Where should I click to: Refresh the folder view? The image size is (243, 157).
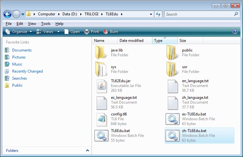pyautogui.click(x=158, y=14)
